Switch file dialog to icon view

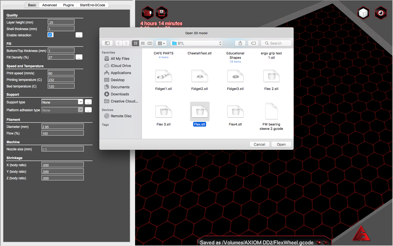pos(136,43)
